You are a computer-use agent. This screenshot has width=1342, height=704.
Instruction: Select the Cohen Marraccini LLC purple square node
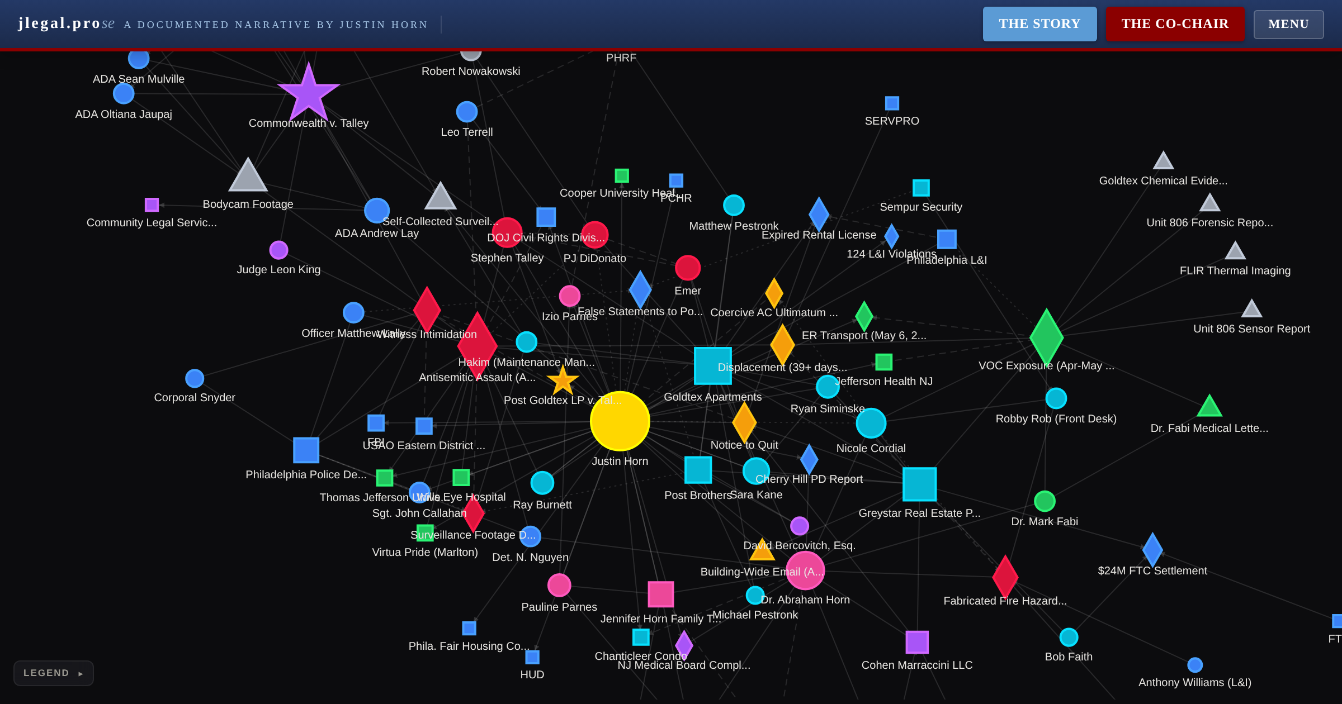point(917,642)
